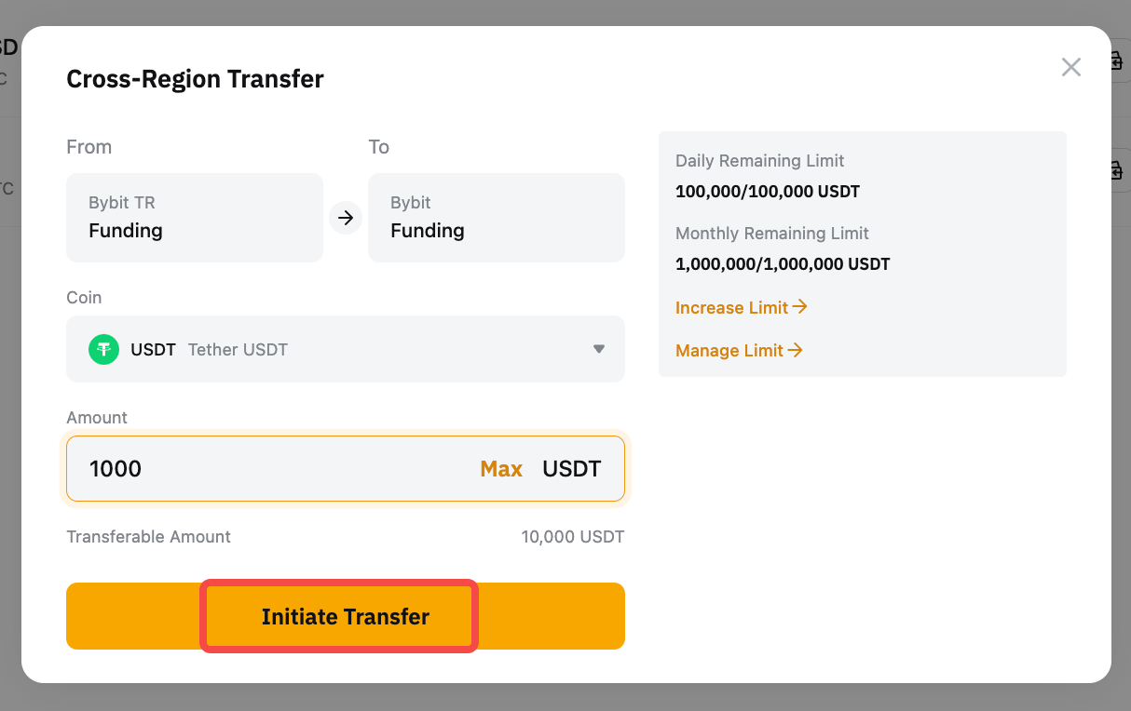
Task: Click the green Tether coin logo
Action: [103, 349]
